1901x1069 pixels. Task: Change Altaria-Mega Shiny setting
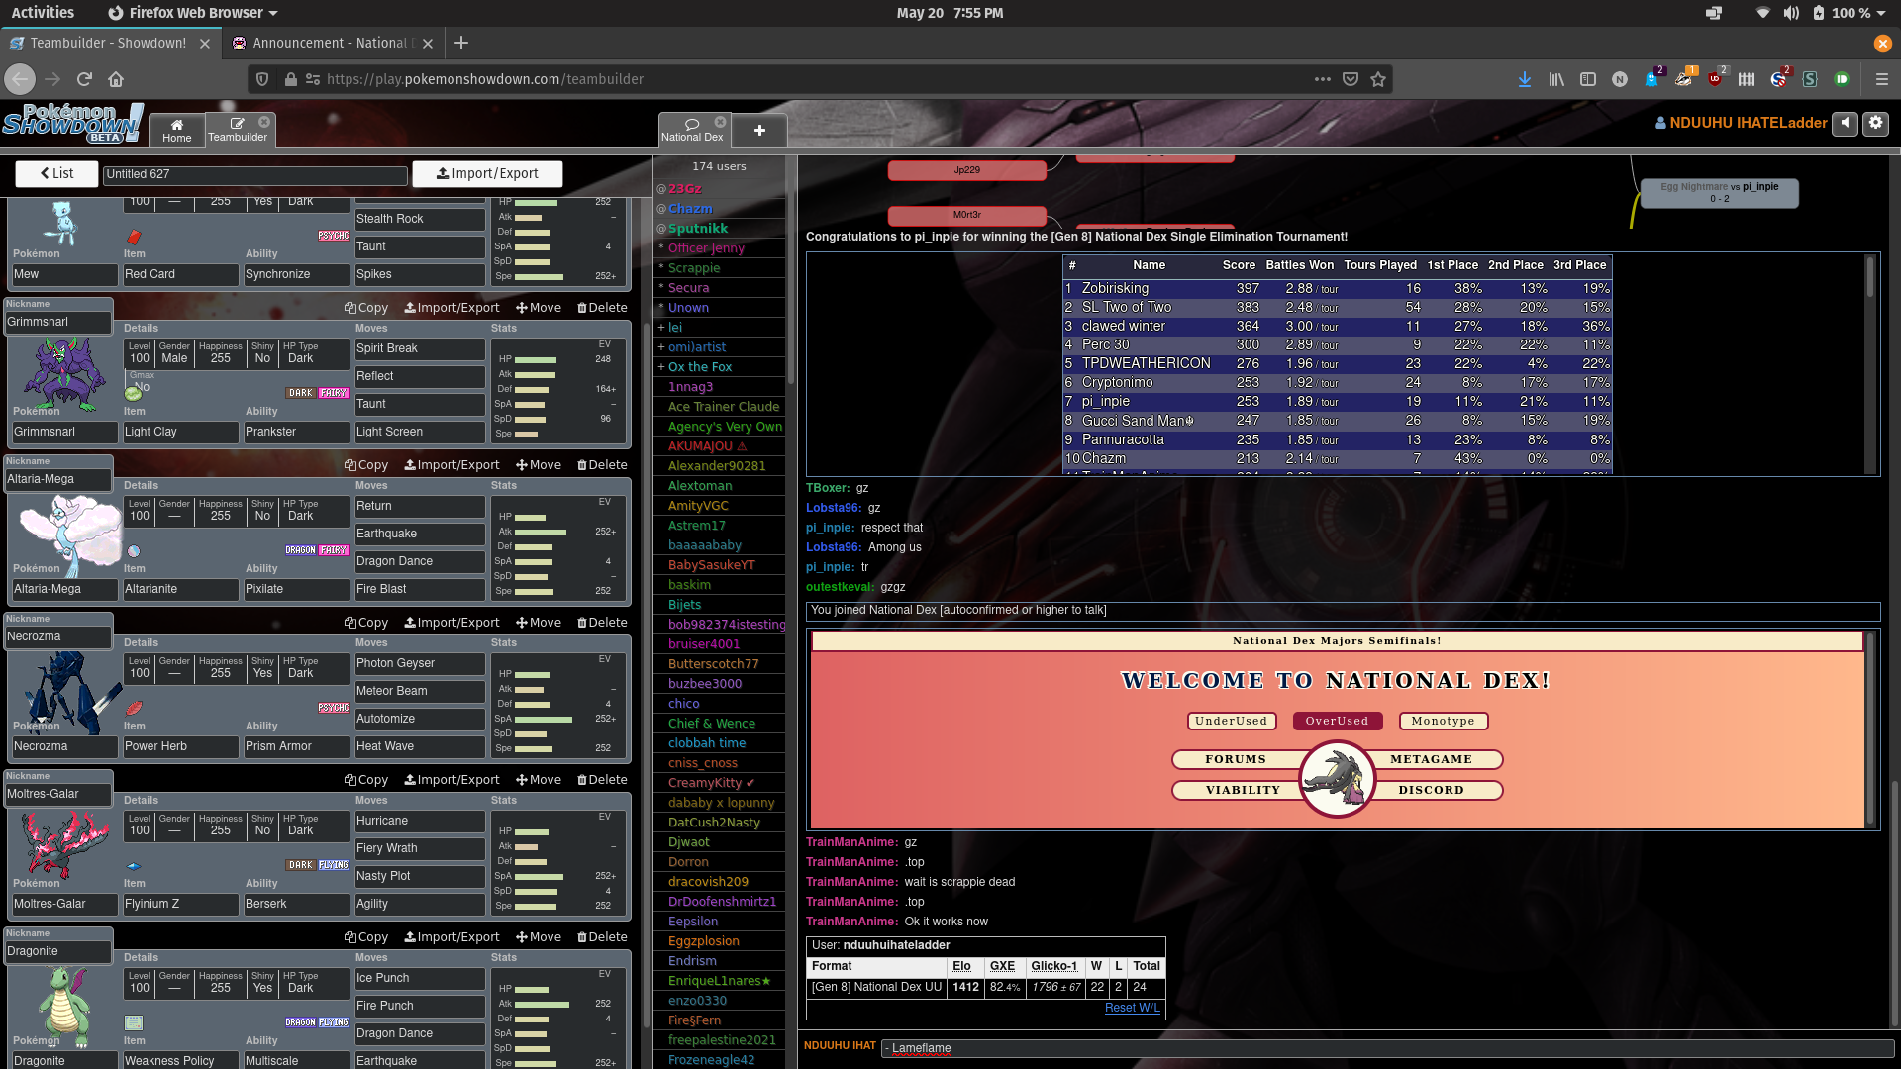tap(262, 511)
